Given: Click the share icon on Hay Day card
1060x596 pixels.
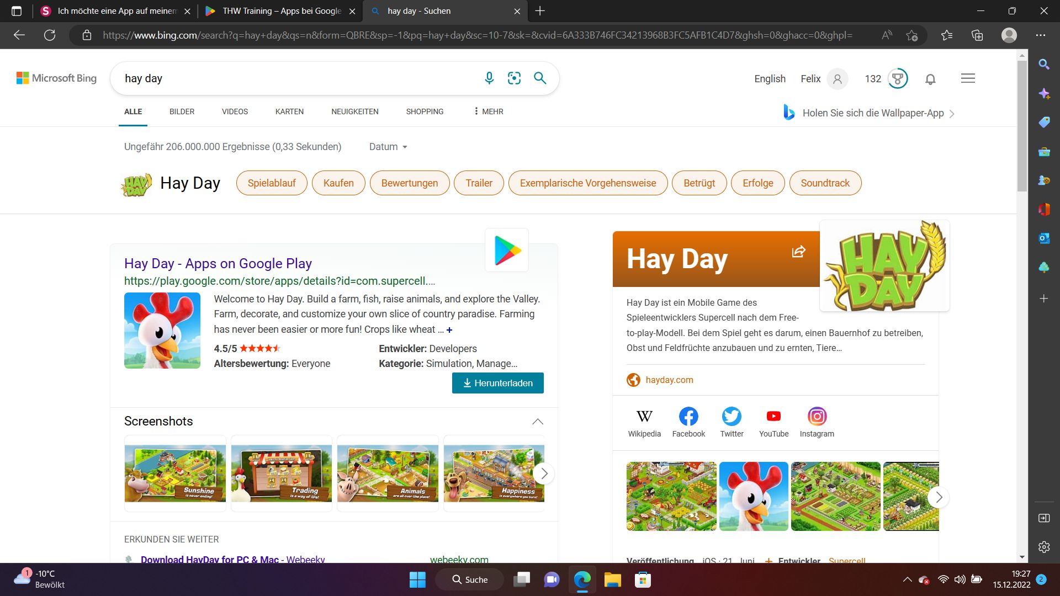Looking at the screenshot, I should [798, 252].
